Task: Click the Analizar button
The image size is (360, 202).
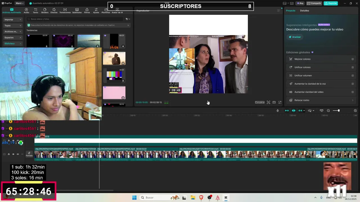Action: click(295, 37)
